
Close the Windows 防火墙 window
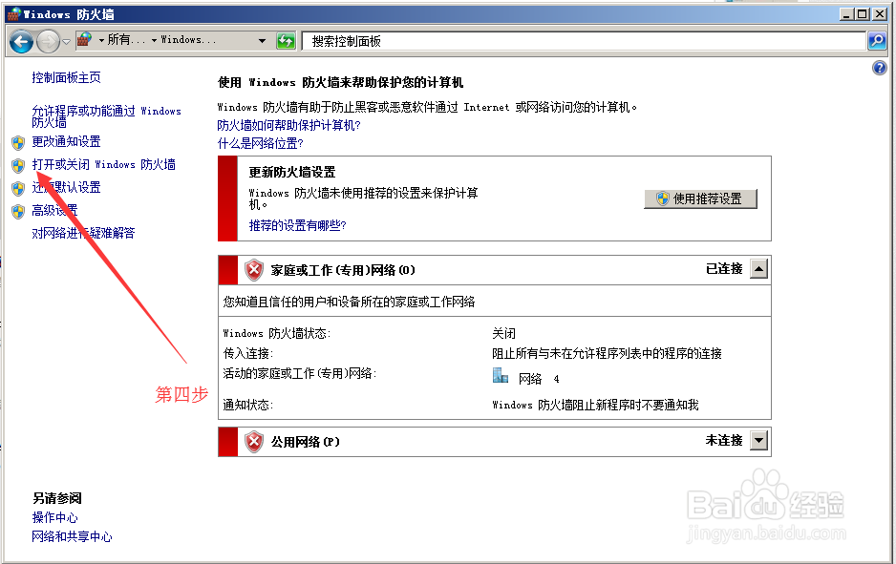pyautogui.click(x=880, y=14)
